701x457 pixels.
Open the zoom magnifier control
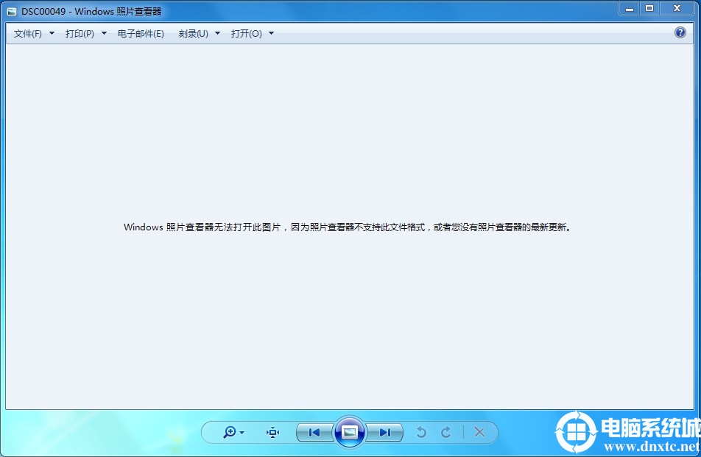pyautogui.click(x=230, y=432)
